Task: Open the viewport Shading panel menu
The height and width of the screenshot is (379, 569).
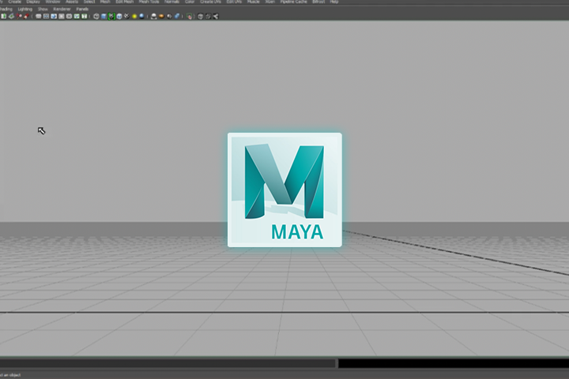Action: tap(6, 9)
